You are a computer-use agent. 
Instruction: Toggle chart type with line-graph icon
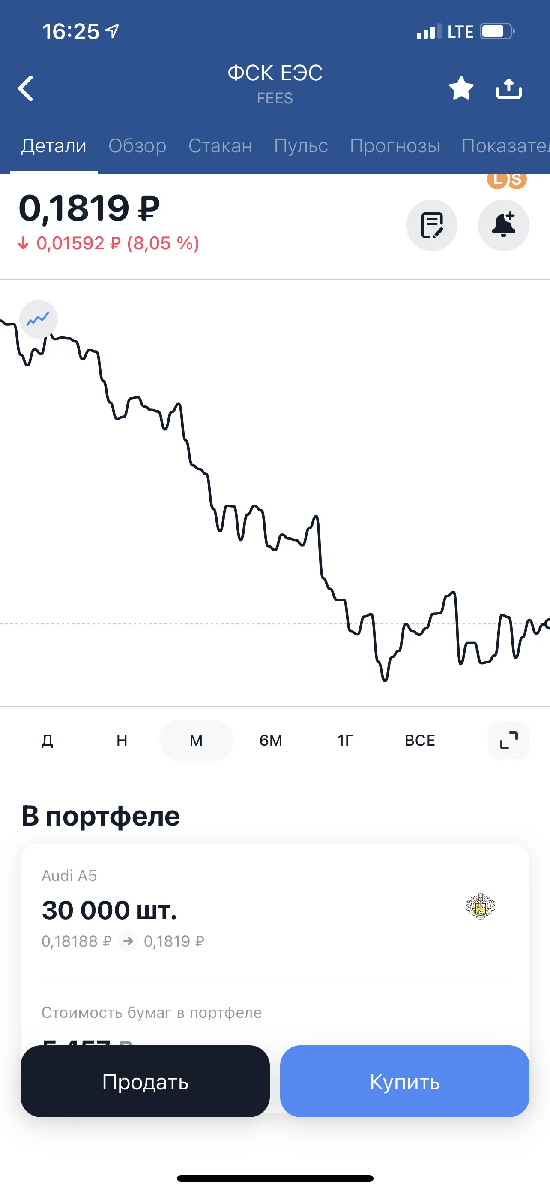[38, 319]
